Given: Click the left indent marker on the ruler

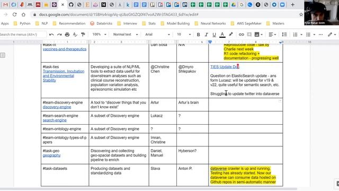Looking at the screenshot, I should coord(210,42).
